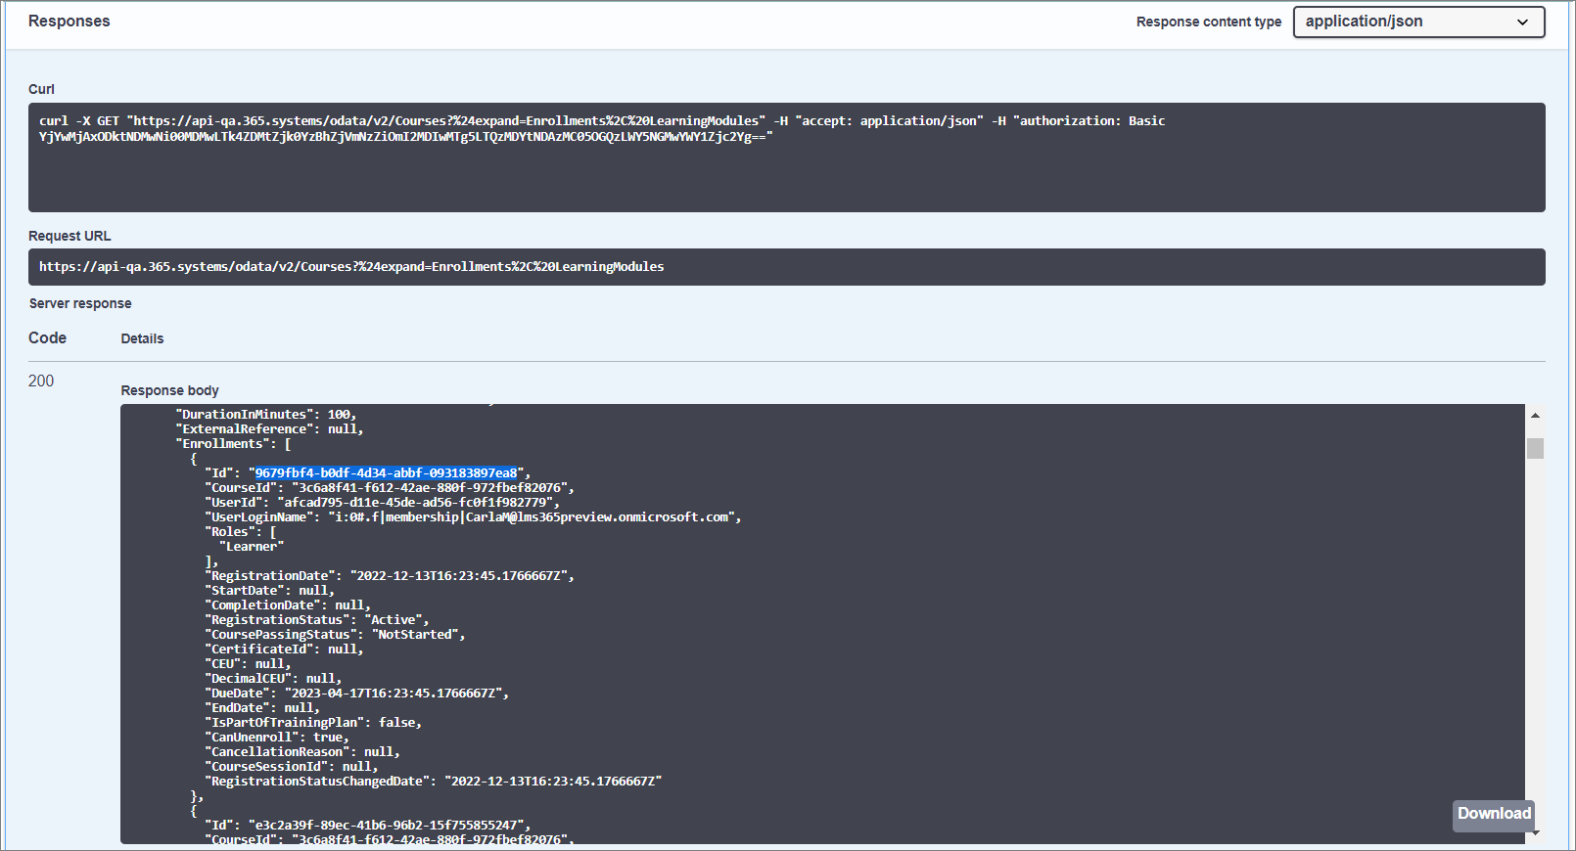Click the Response body label

169,390
